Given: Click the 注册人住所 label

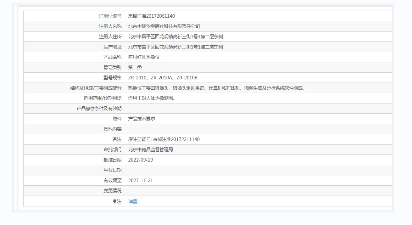Looking at the screenshot, I should pyautogui.click(x=110, y=36).
